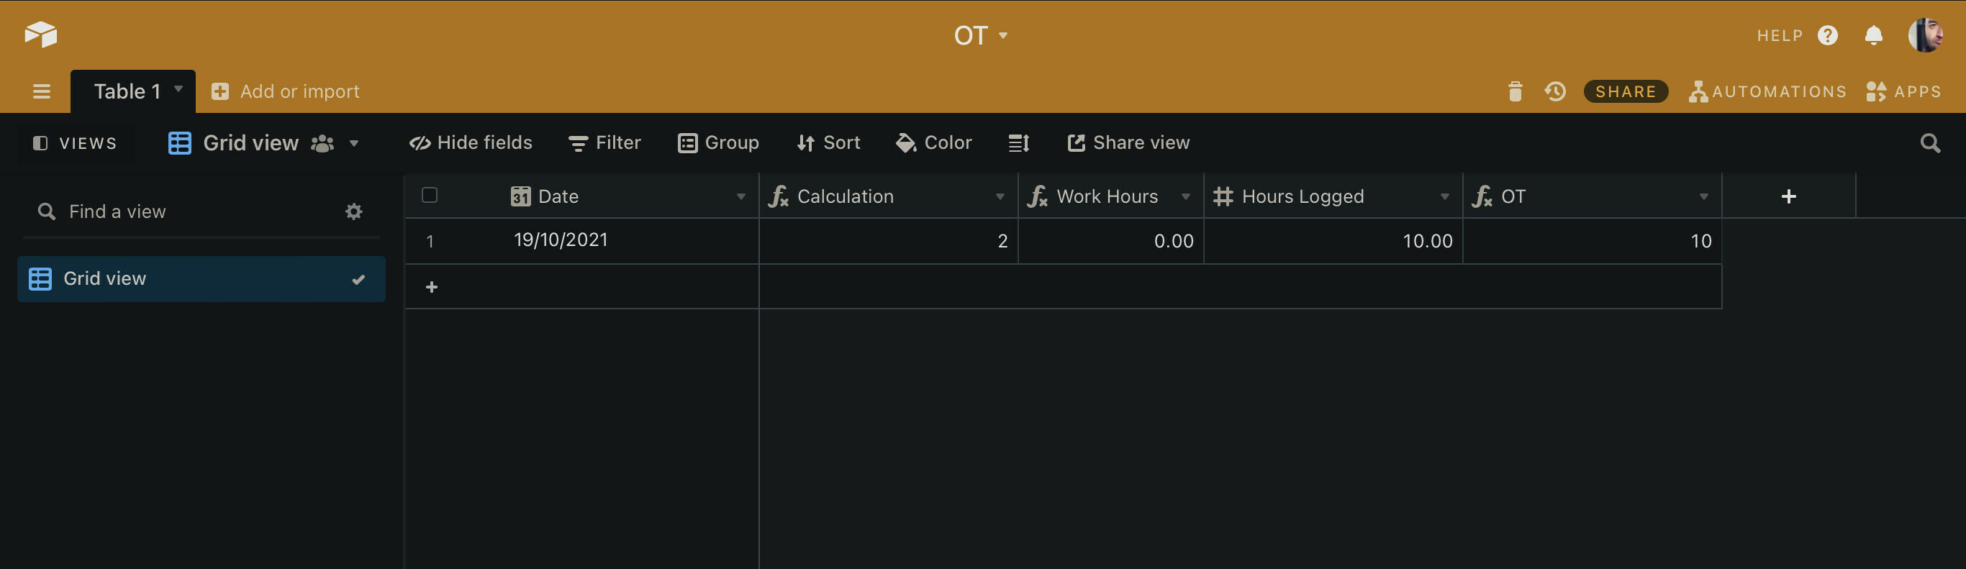
Task: Click the search magnifier in toolbar
Action: 1929,142
